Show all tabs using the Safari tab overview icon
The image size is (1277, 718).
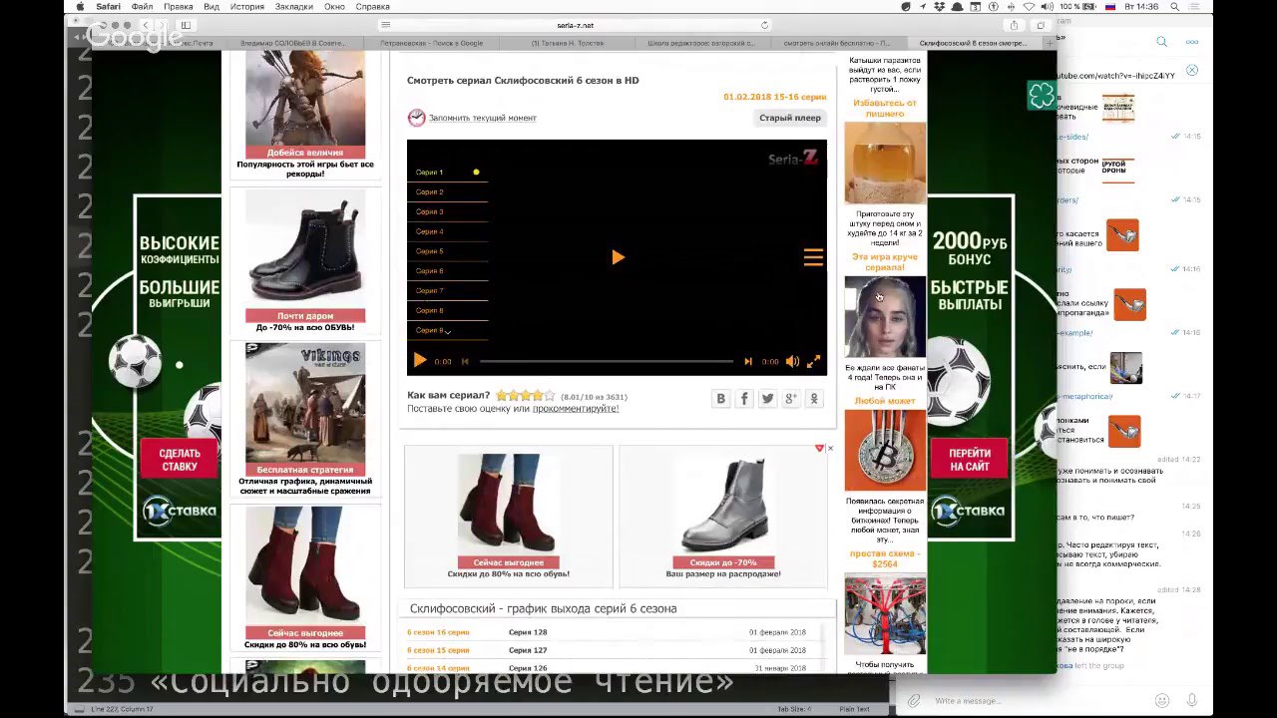(1042, 25)
